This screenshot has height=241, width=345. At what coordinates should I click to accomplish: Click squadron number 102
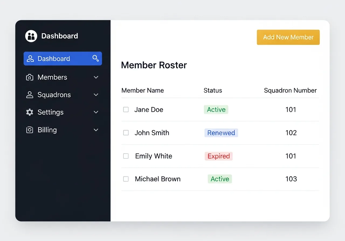(291, 133)
